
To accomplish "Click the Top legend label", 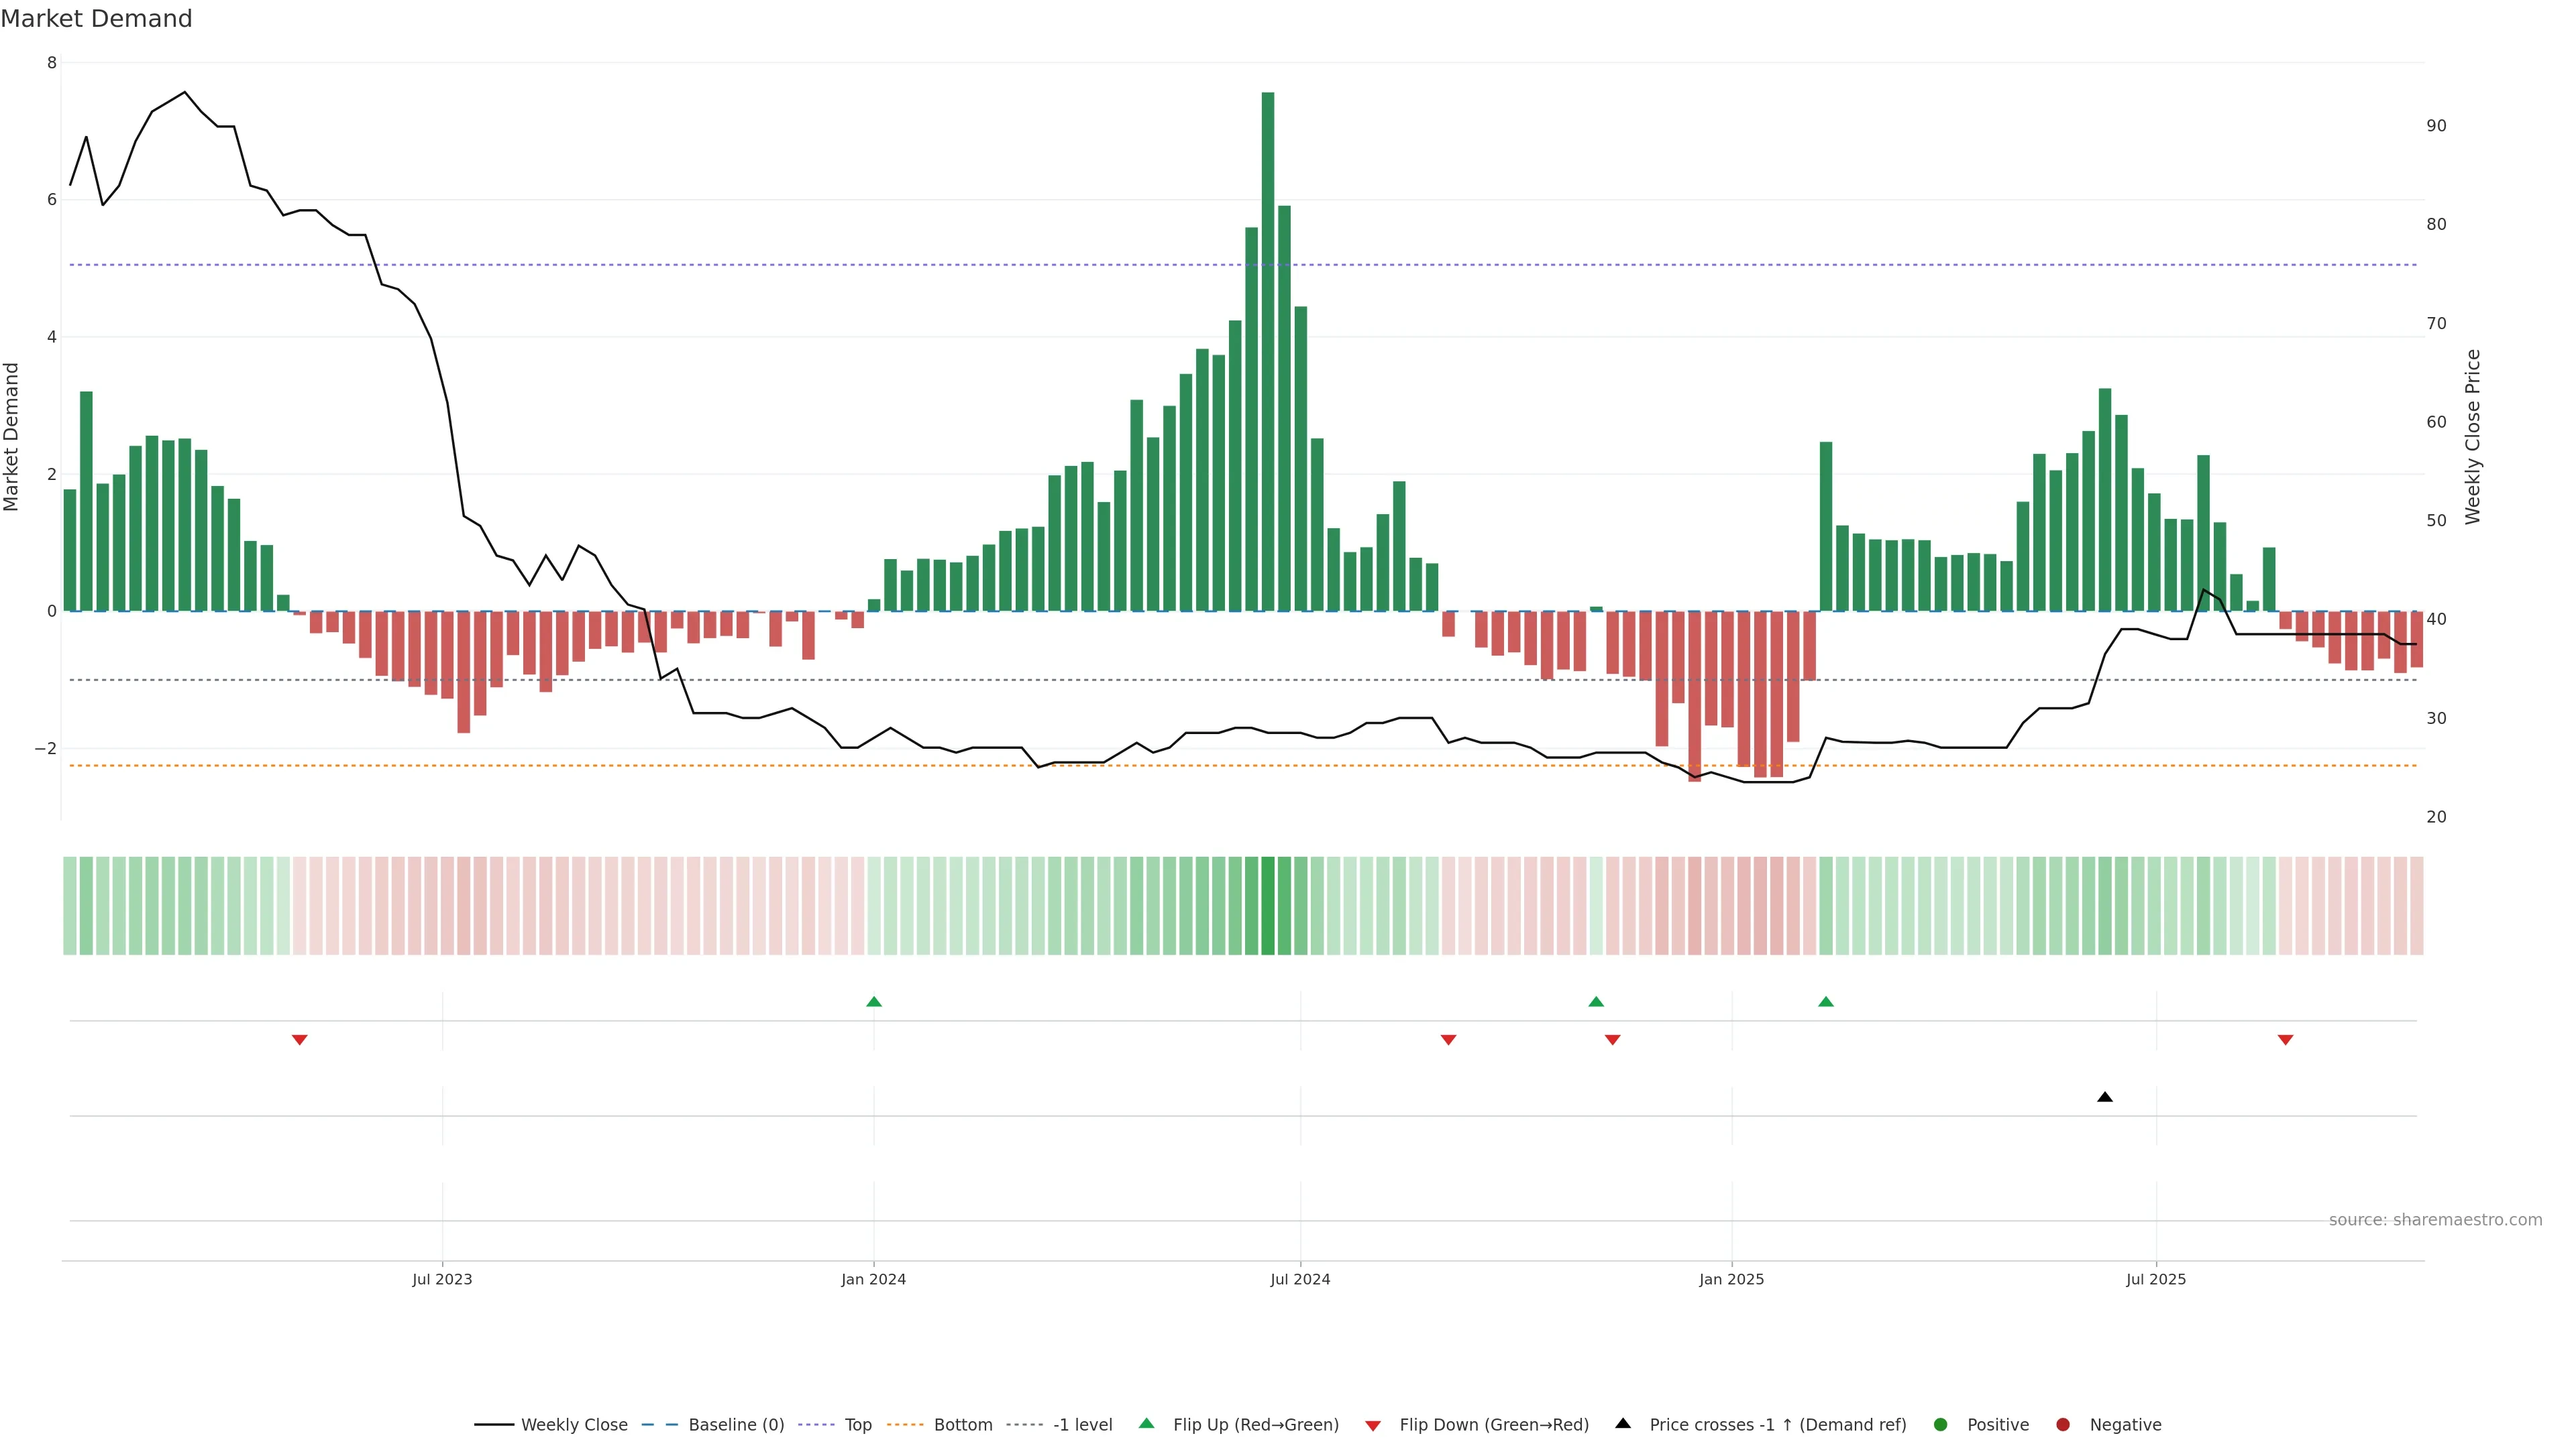I will (857, 1425).
